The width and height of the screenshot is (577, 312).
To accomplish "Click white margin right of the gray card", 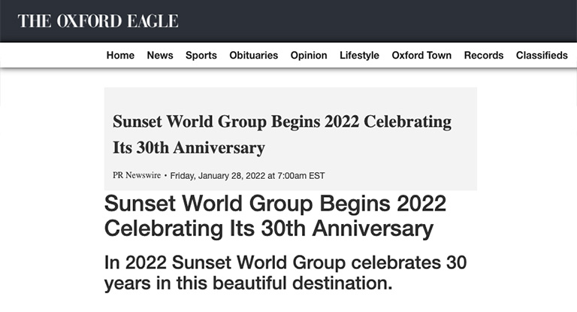I will tap(526, 135).
